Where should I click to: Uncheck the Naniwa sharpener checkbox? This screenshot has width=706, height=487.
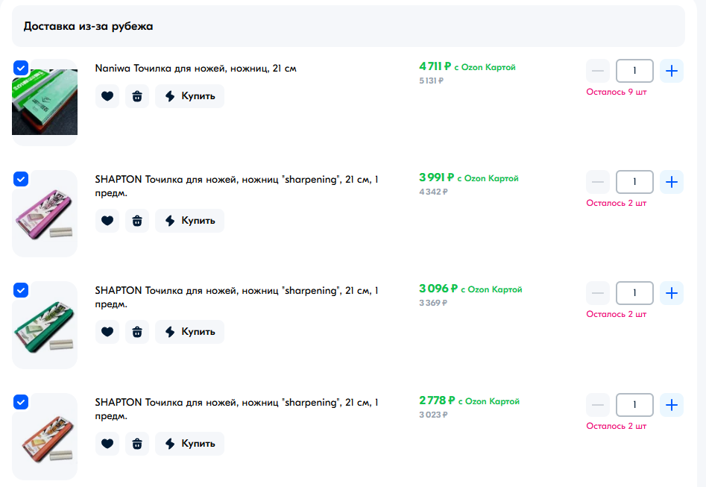21,68
